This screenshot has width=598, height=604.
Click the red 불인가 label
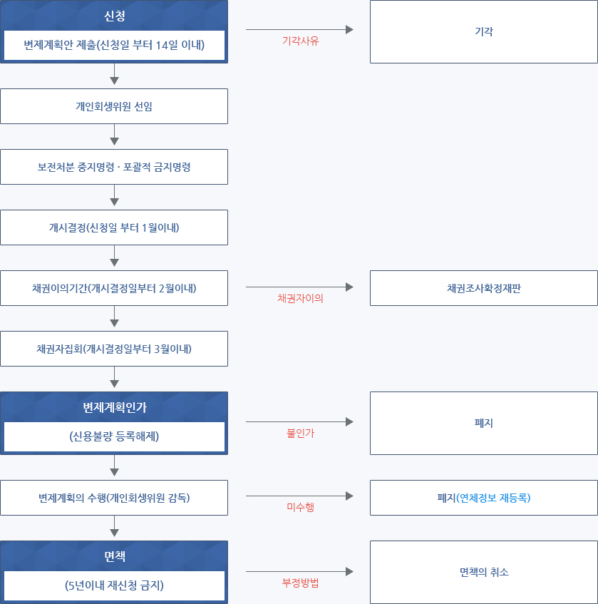click(300, 433)
